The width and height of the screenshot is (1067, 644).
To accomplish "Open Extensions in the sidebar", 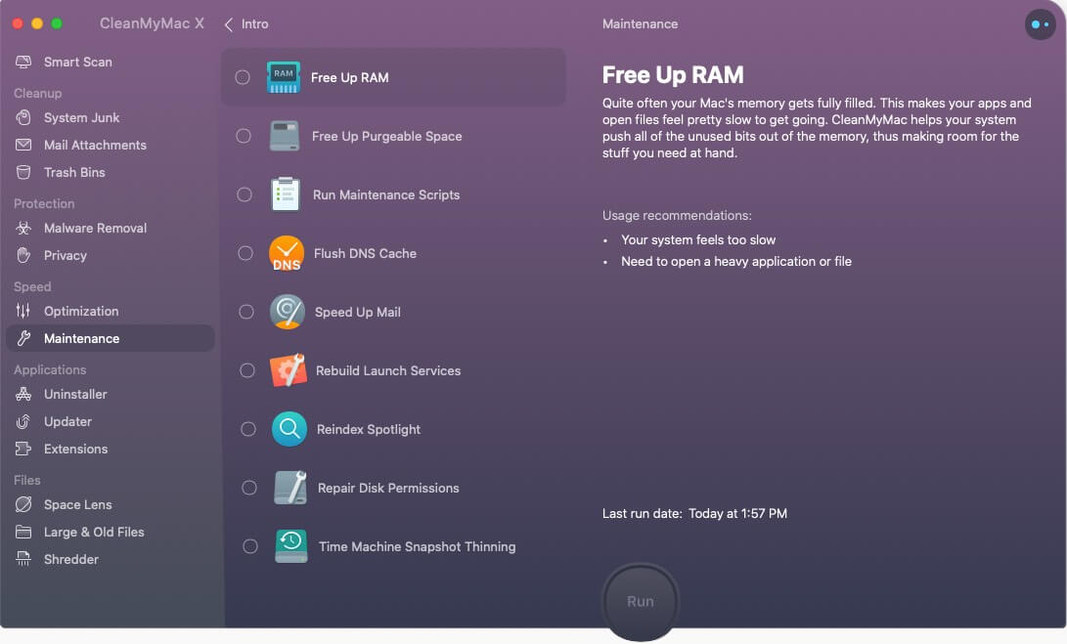I will click(75, 449).
